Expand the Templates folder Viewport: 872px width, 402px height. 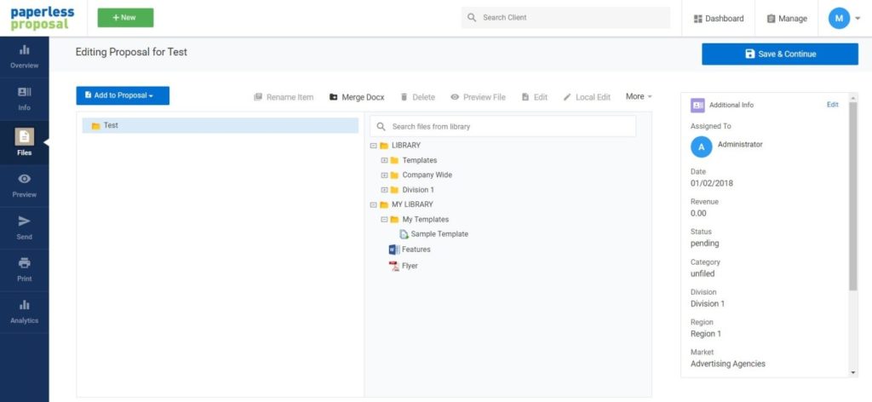tap(384, 160)
